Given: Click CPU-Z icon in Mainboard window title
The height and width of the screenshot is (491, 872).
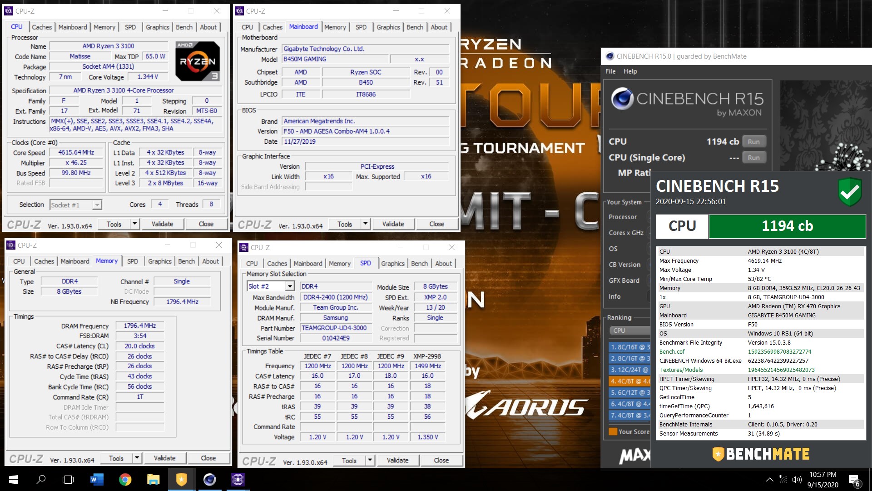Looking at the screenshot, I should (x=239, y=11).
